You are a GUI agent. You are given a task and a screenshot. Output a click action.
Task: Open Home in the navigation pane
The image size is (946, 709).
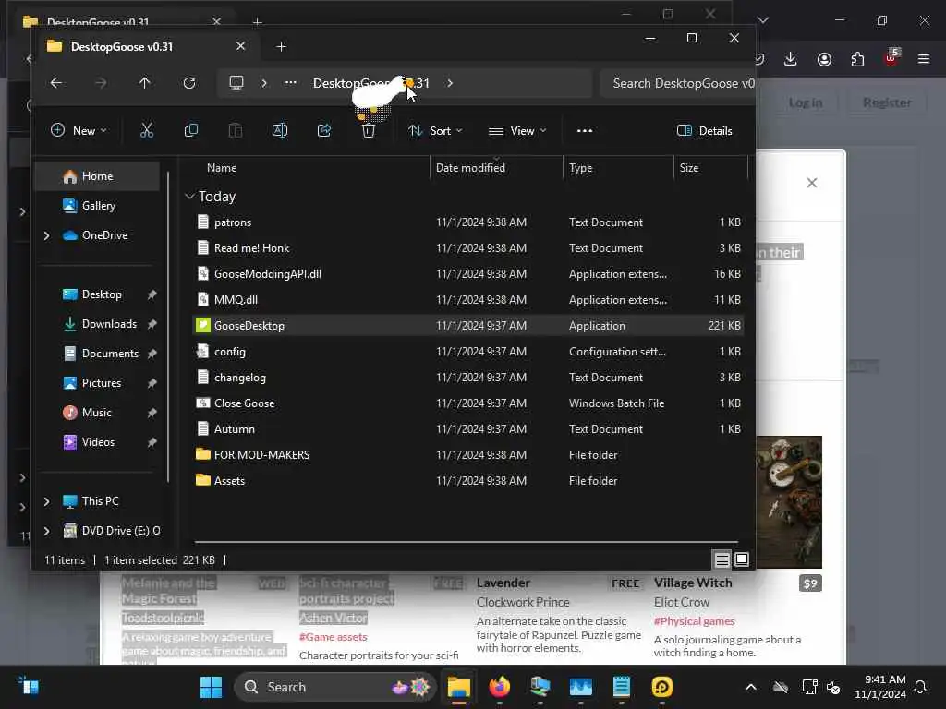pyautogui.click(x=96, y=176)
